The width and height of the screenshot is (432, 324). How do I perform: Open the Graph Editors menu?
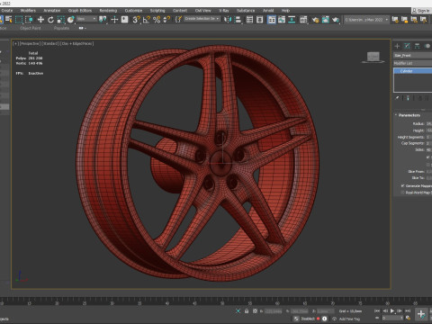[80, 11]
